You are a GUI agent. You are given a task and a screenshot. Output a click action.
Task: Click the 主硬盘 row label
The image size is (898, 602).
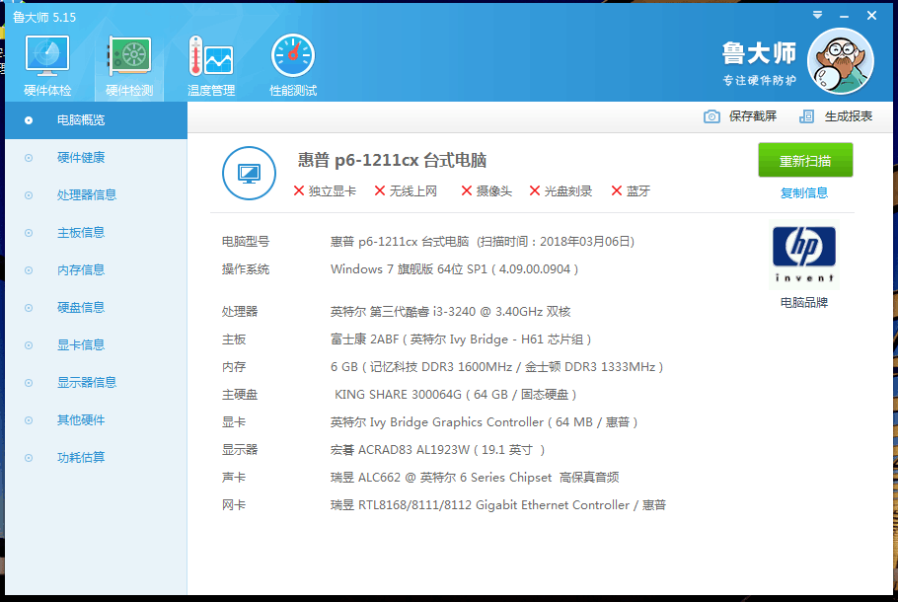point(240,395)
